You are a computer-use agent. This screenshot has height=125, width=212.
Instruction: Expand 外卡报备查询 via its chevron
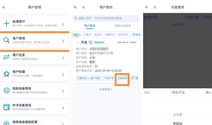(63, 108)
